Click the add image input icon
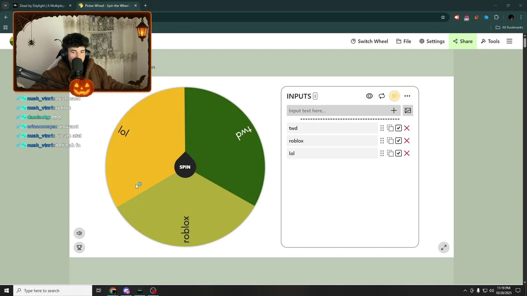The height and width of the screenshot is (296, 527). [x=408, y=111]
